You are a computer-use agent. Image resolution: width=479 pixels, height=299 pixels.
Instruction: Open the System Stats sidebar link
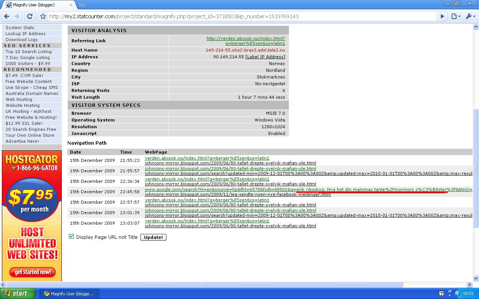click(x=20, y=28)
